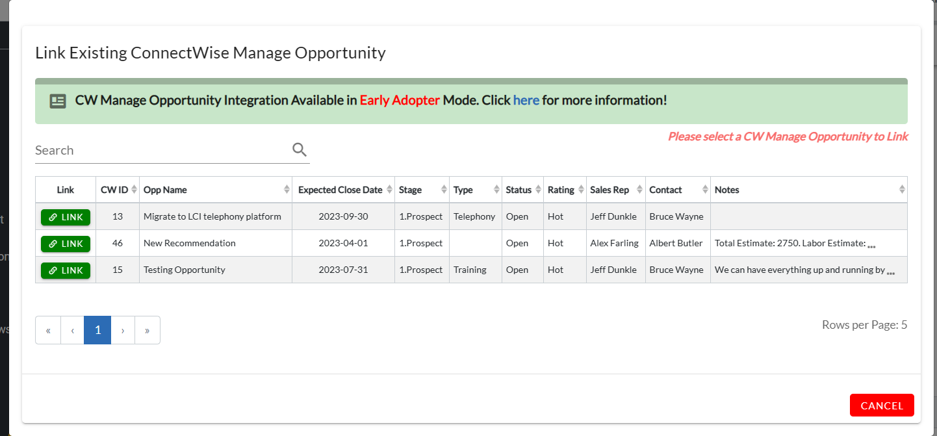Link the New Recommendation opportunity
This screenshot has height=436, width=937.
coord(66,244)
